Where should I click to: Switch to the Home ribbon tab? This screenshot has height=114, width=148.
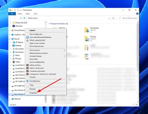20,14
